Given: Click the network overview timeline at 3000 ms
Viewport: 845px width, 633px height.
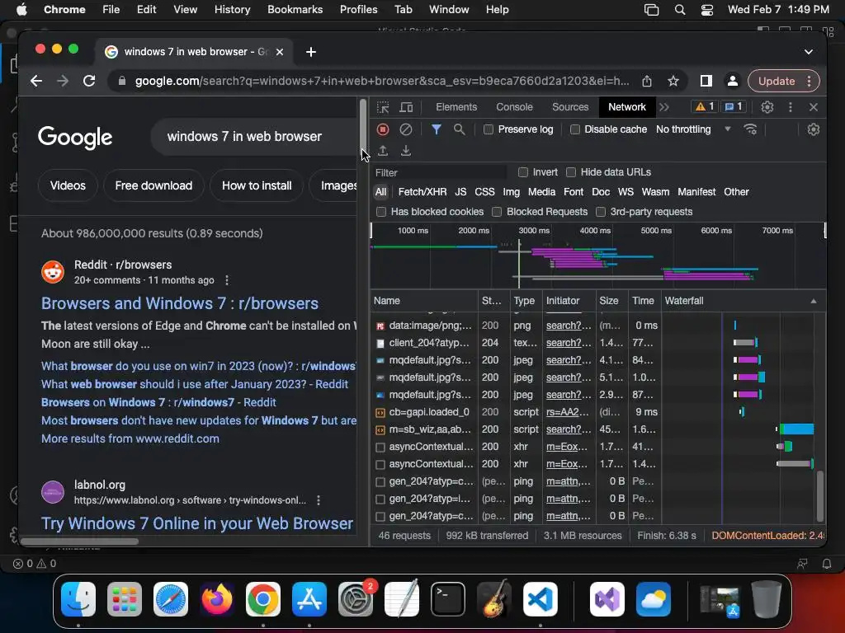Looking at the screenshot, I should (534, 231).
